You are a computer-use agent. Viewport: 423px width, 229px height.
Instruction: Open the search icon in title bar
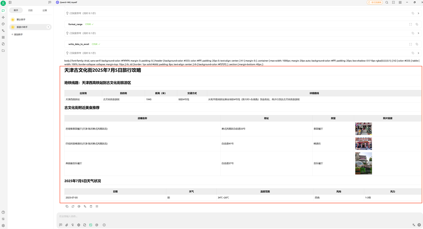(387, 2)
